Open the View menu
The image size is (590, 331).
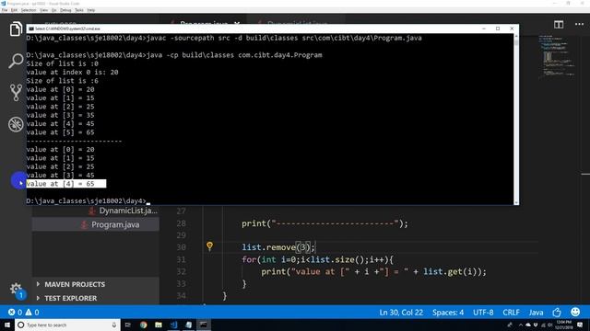pyautogui.click(x=44, y=10)
